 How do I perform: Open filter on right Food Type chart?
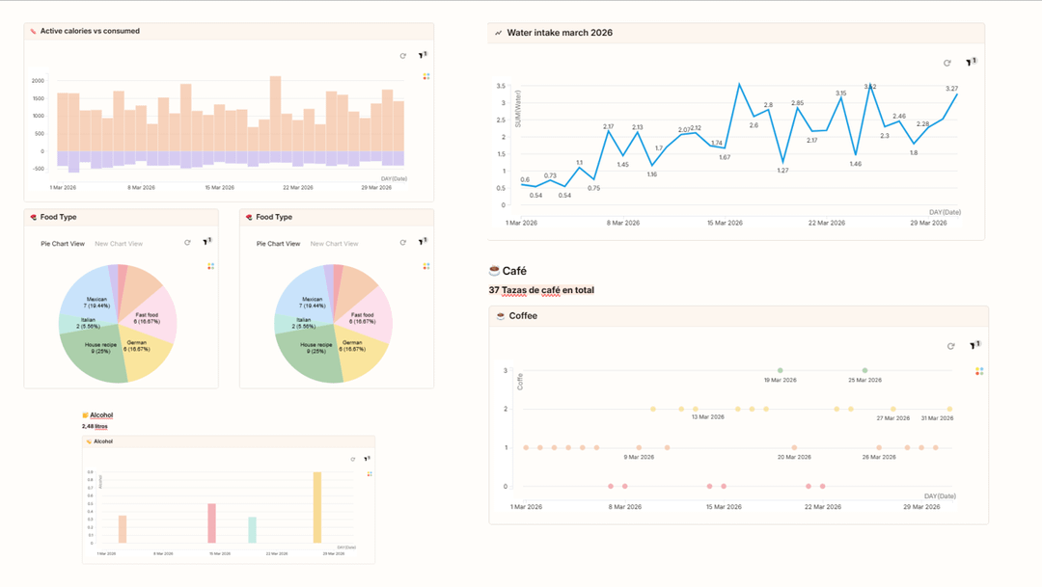422,243
